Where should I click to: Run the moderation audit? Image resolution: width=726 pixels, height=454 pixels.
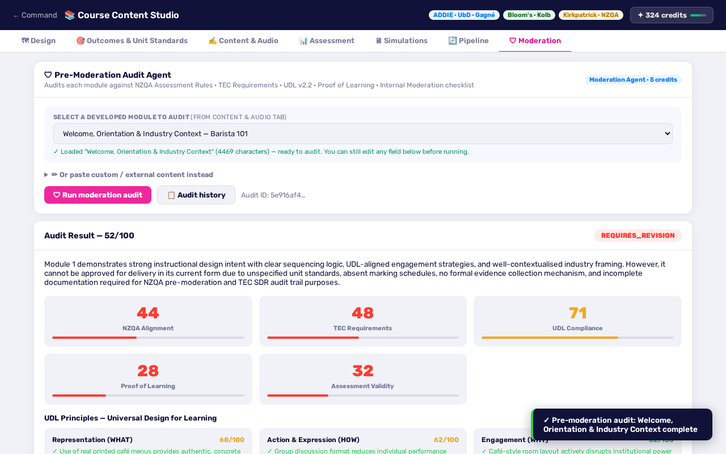coord(98,195)
